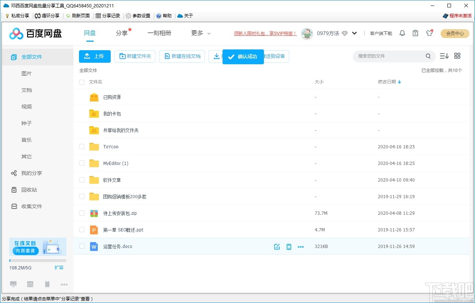This screenshot has height=303, width=475.
Task: Tick the checkbox for ToYcon folder
Action: tap(82, 147)
